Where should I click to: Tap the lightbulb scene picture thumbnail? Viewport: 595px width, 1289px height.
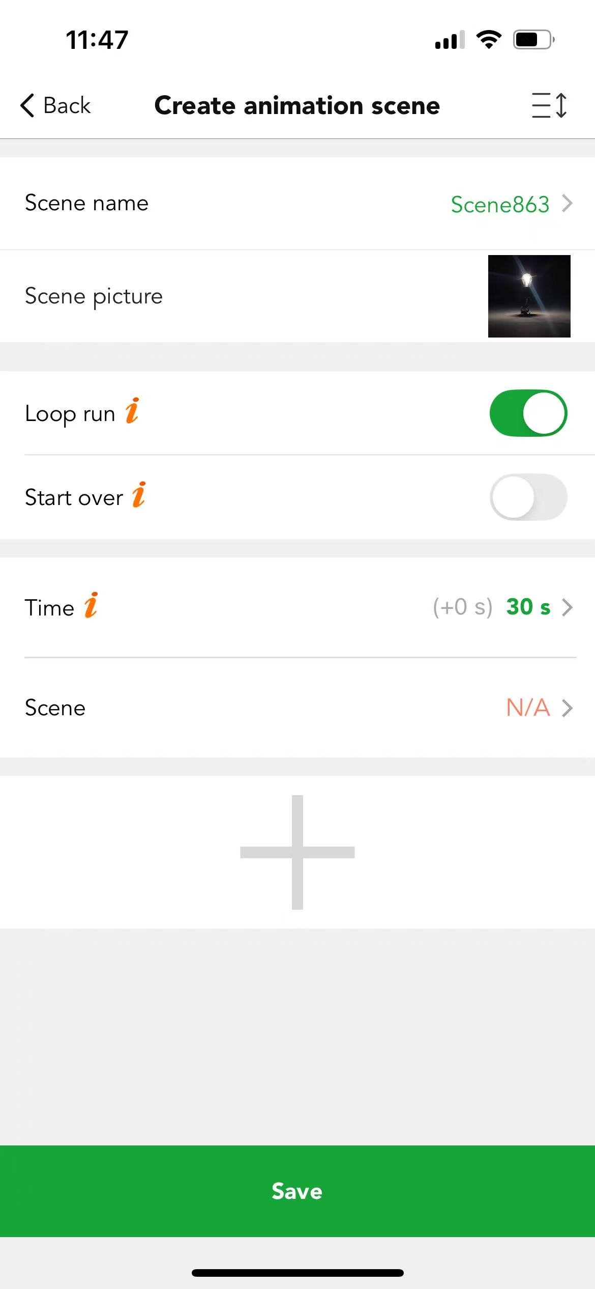[529, 296]
